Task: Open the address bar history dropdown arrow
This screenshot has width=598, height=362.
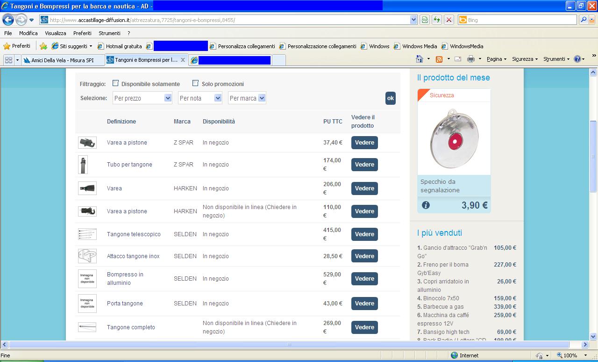Action: pyautogui.click(x=413, y=20)
